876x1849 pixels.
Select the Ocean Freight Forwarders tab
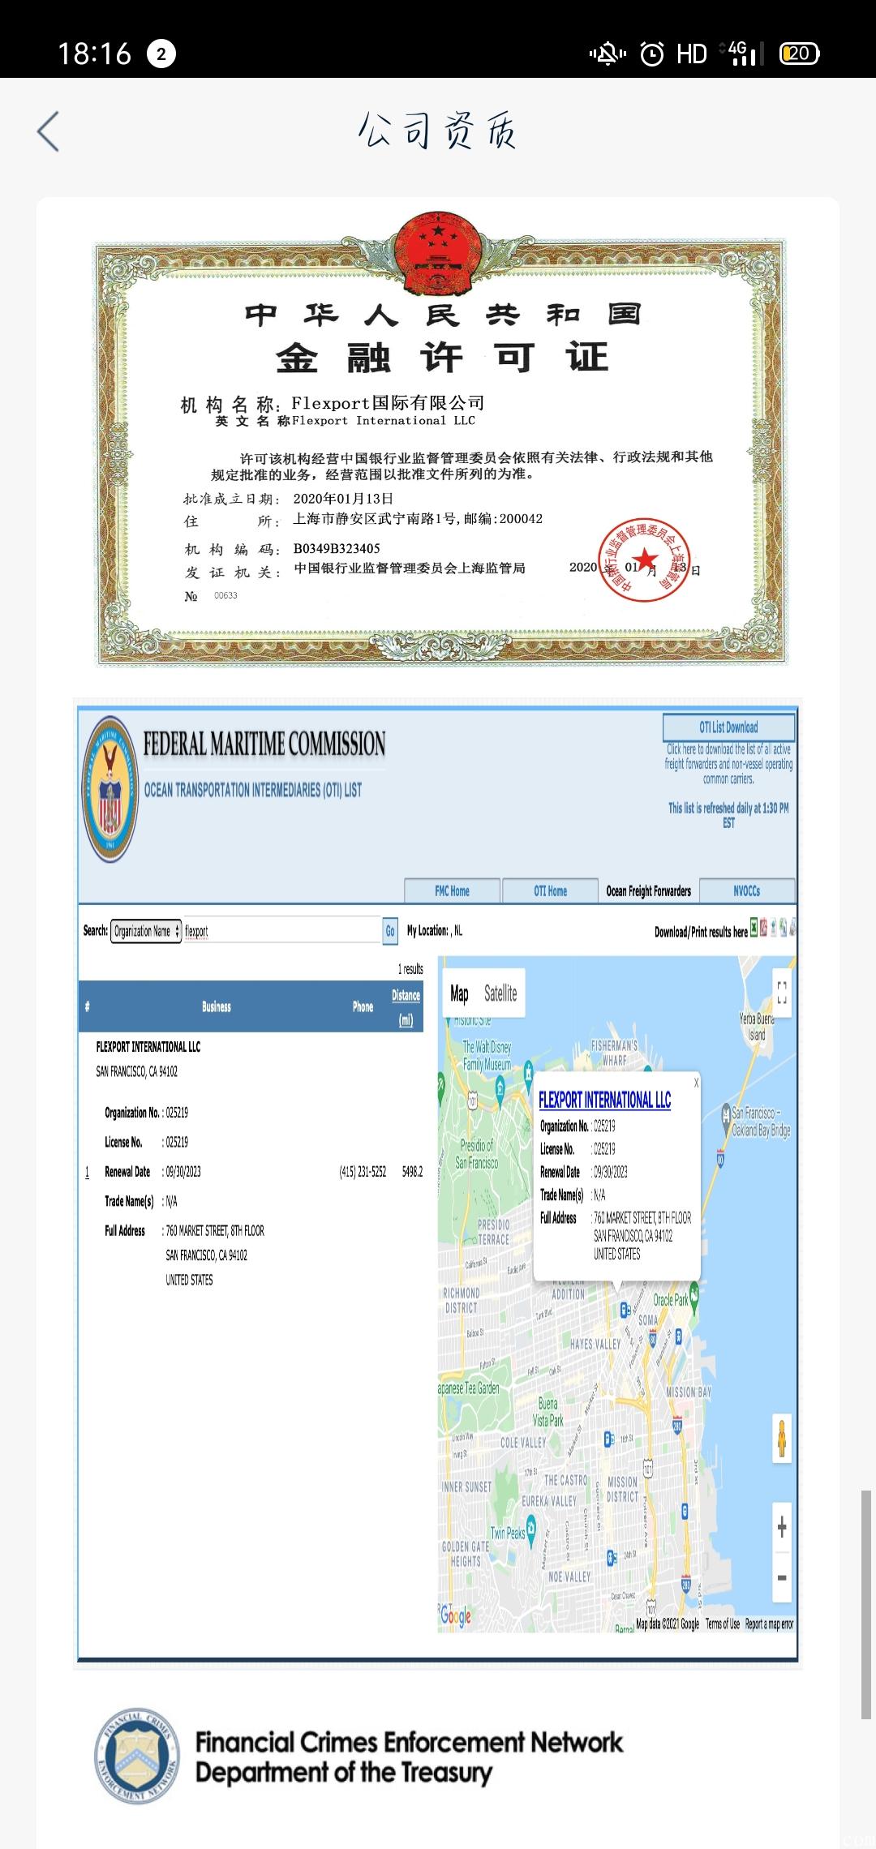click(x=648, y=890)
